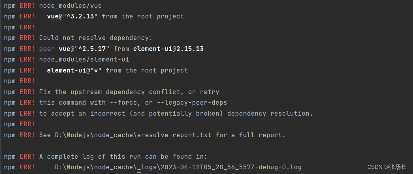Click the CSDN watermark text
Image resolution: width=413 pixels, height=174 pixels.
tap(387, 167)
